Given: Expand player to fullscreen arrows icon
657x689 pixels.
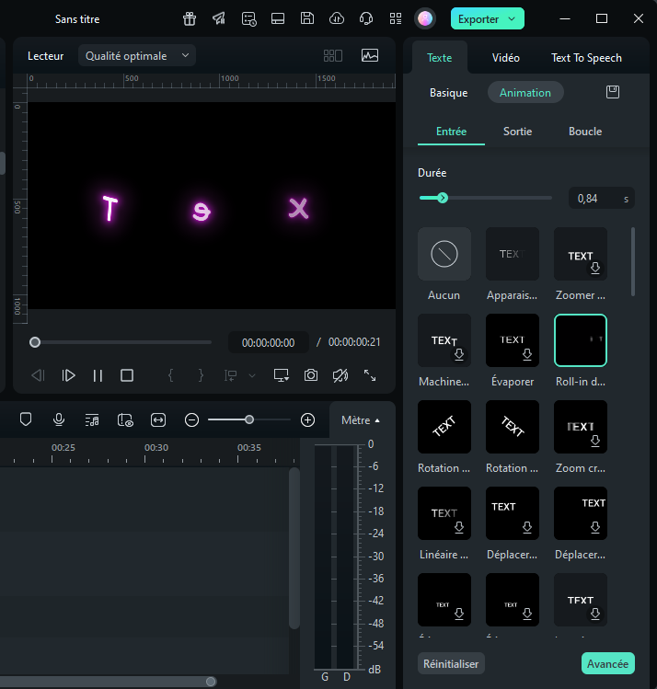Looking at the screenshot, I should [x=370, y=375].
